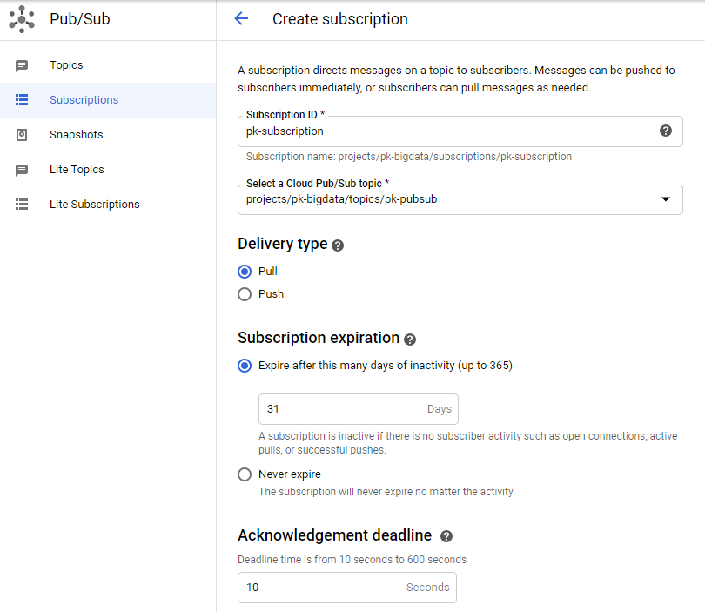Go back using the blue arrow

coord(241,18)
